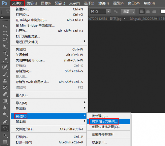Image resolution: width=165 pixels, height=146 pixels.
Task: Select the Path Selection tool
Action: click(x=5, y=135)
